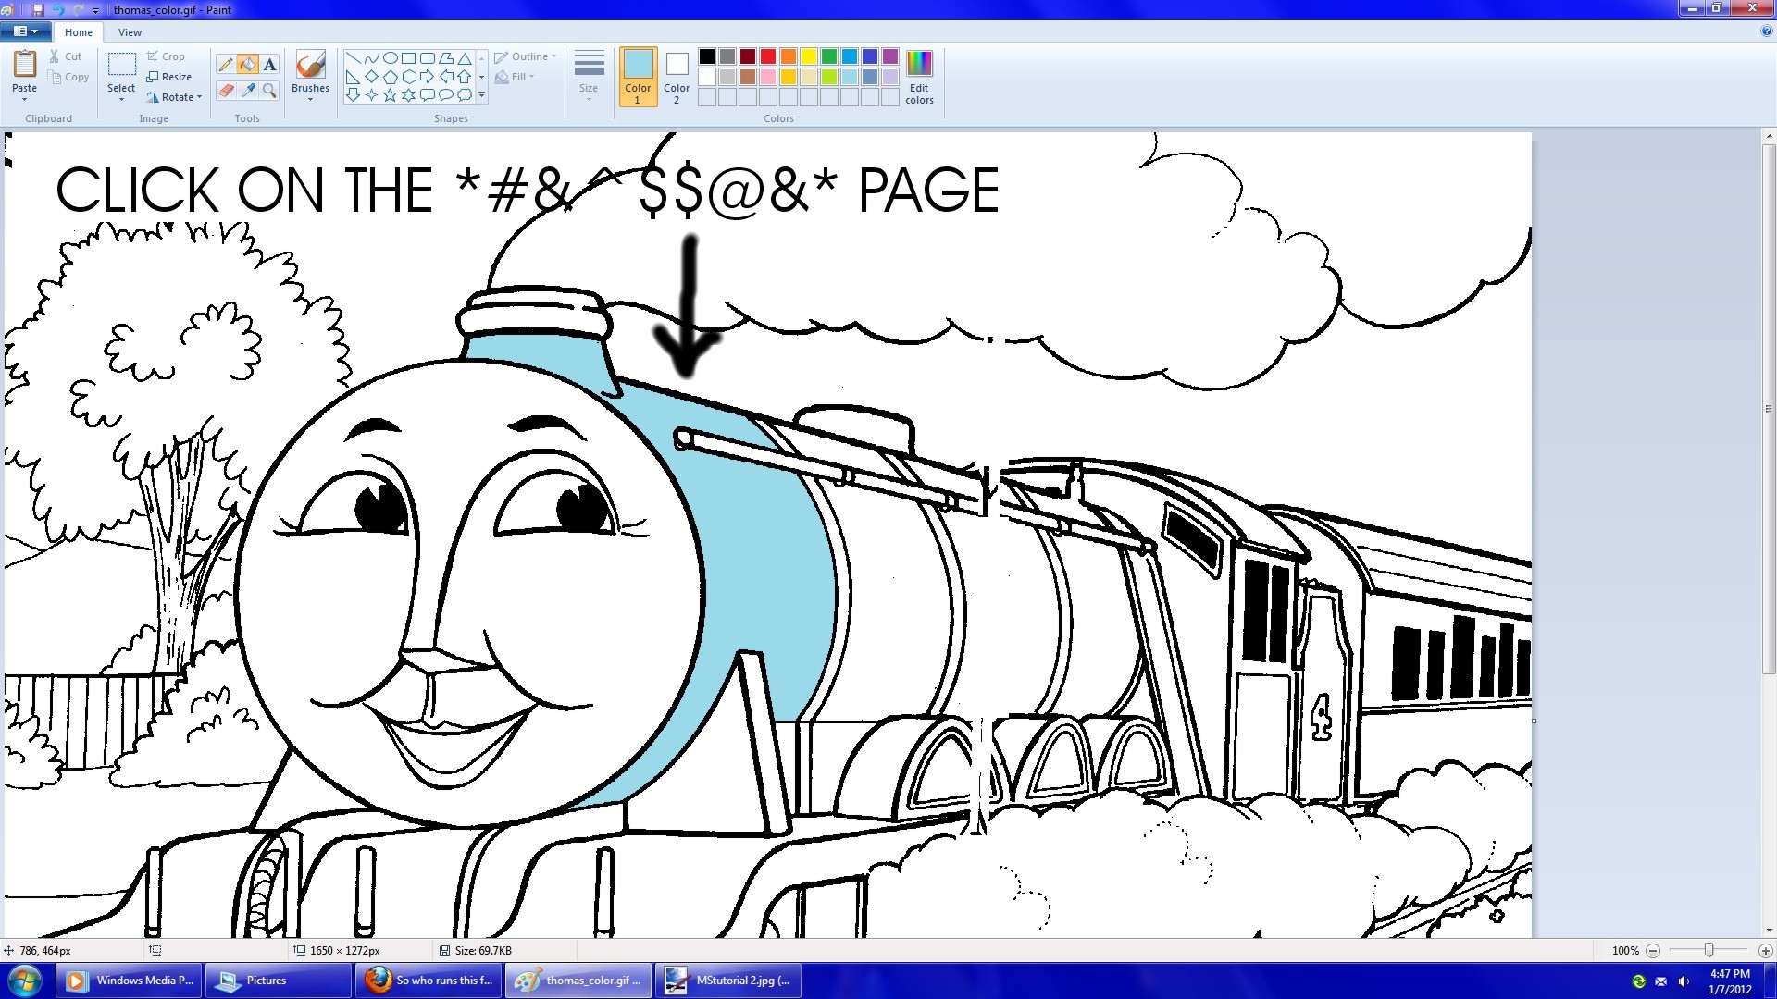Open the Rotate dropdown
1777x999 pixels.
click(174, 97)
